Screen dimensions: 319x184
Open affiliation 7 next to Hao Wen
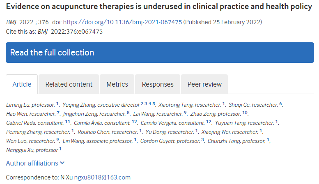[58, 113]
